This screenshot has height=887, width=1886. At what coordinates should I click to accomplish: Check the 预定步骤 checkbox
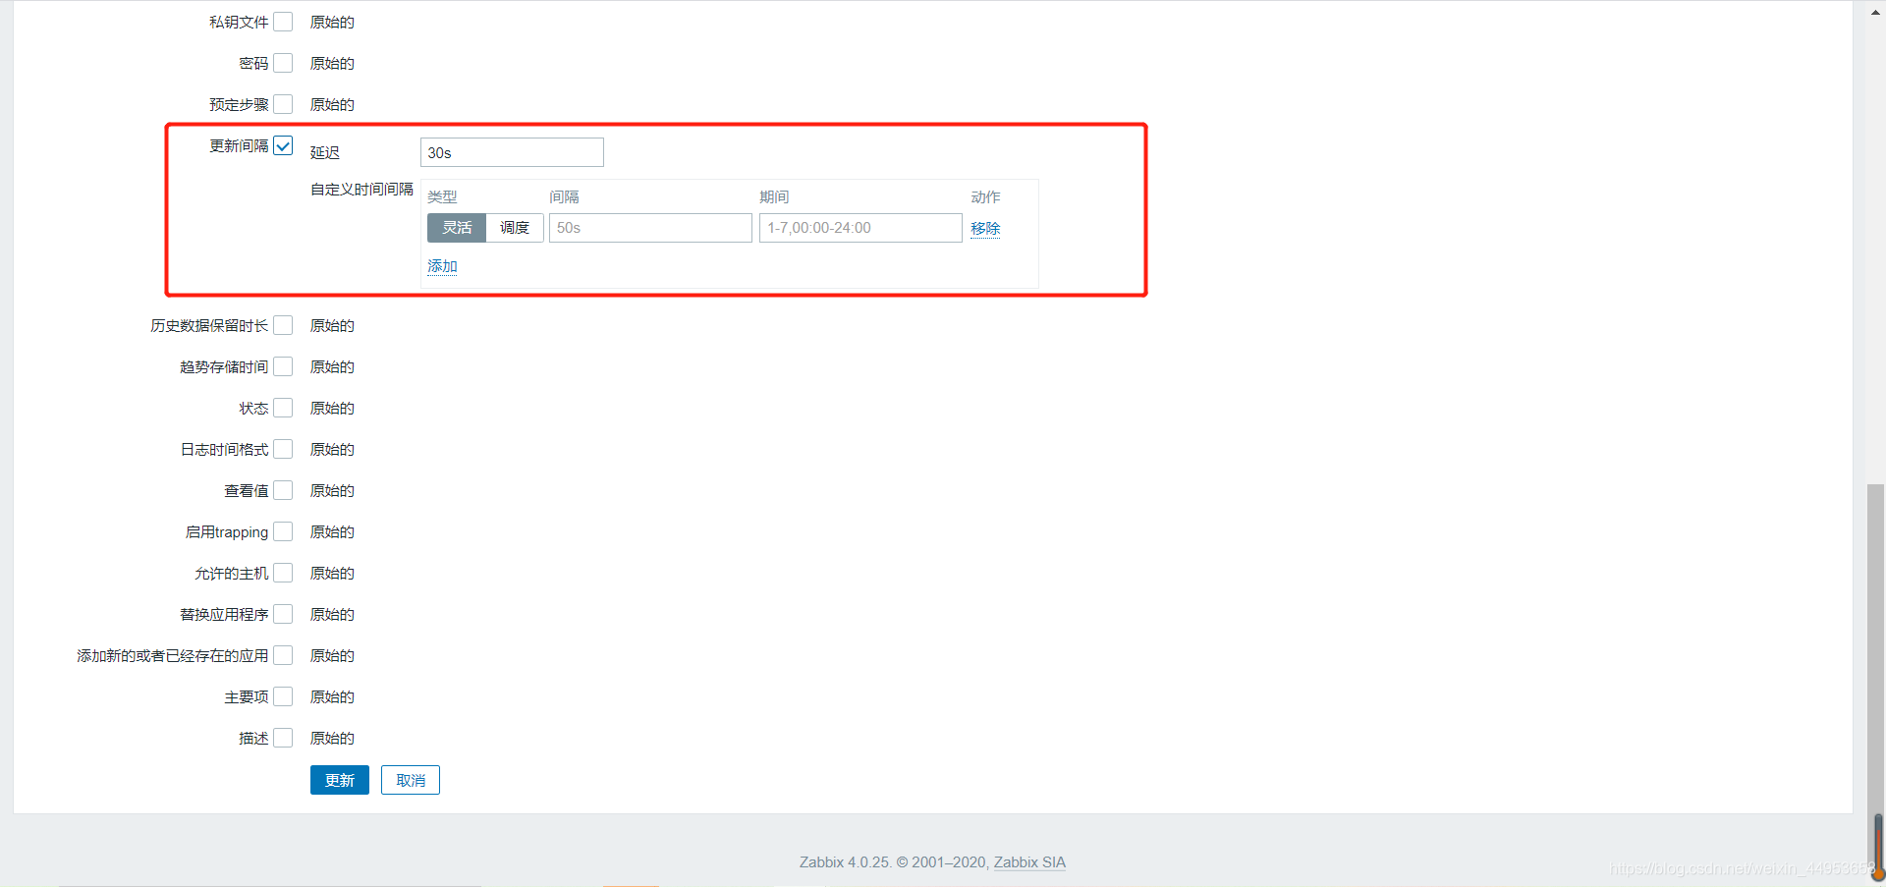(283, 104)
